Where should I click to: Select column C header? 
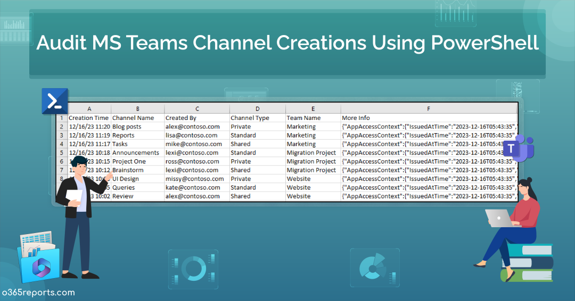pyautogui.click(x=197, y=109)
